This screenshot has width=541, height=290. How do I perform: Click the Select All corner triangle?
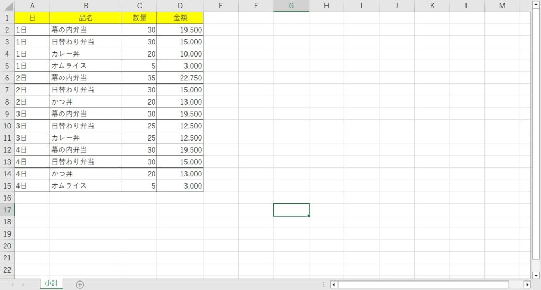[7, 6]
